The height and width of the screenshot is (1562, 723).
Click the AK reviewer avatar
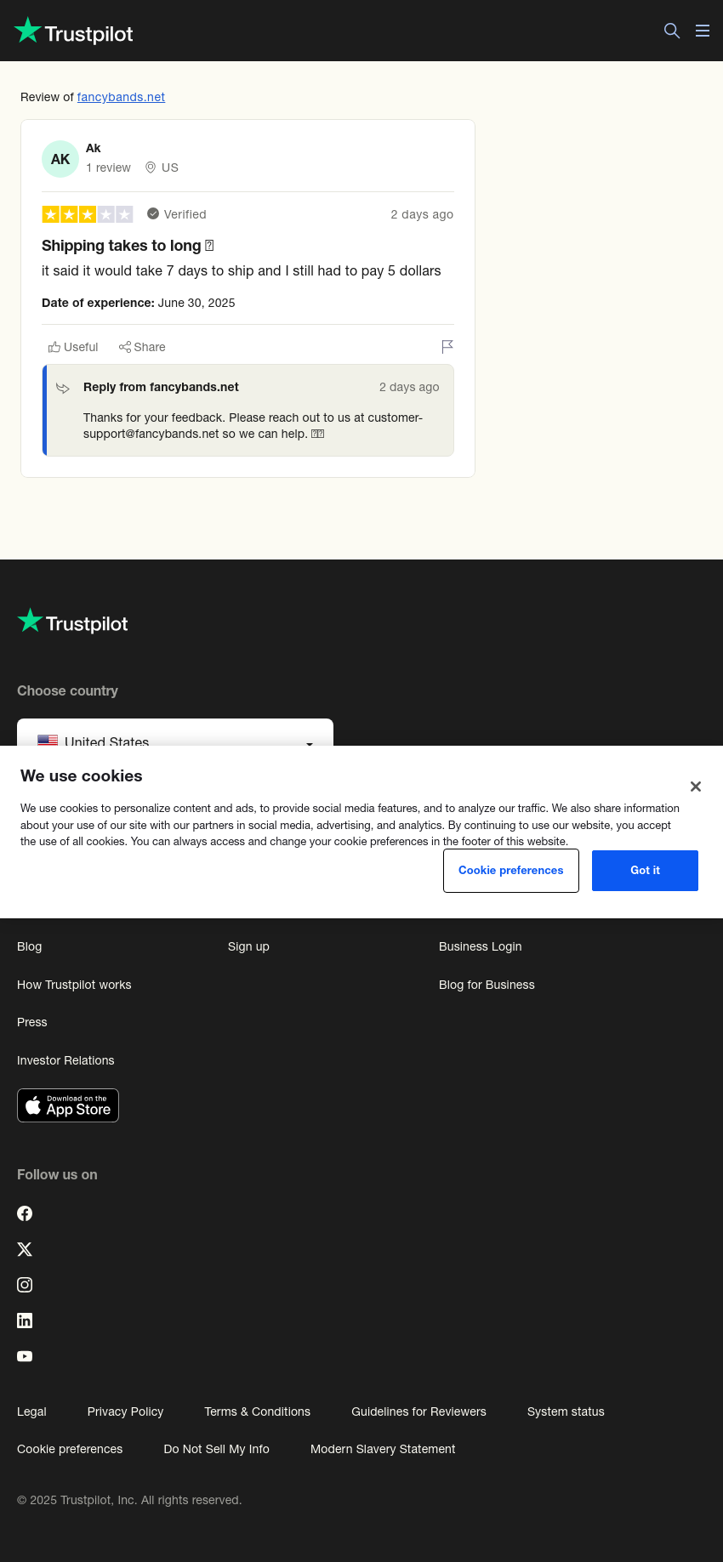pos(60,159)
